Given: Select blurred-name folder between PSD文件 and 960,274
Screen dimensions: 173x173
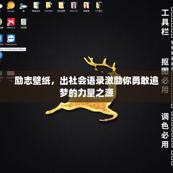Looking at the screenshot, I should click(61, 7).
